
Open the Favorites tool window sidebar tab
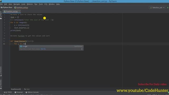coord(1,84)
